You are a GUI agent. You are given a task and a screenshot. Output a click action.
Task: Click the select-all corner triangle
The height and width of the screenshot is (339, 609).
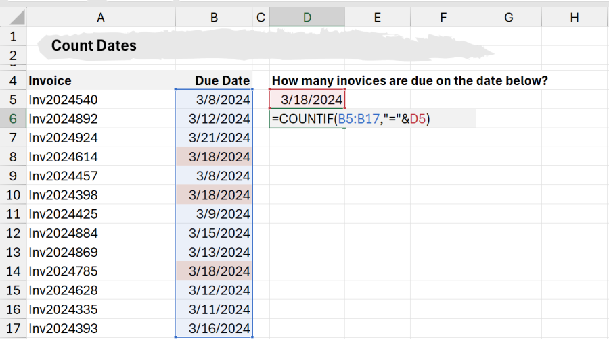pos(16,18)
